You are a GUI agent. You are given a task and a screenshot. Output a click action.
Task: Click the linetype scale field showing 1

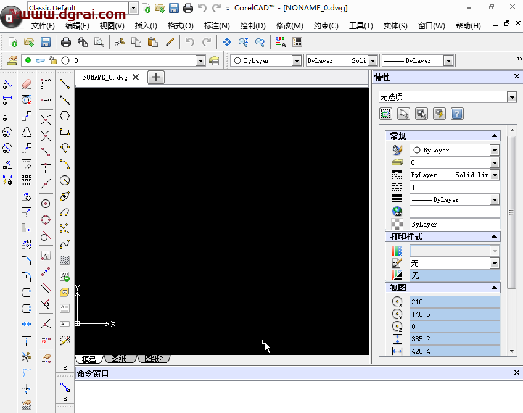pos(455,187)
